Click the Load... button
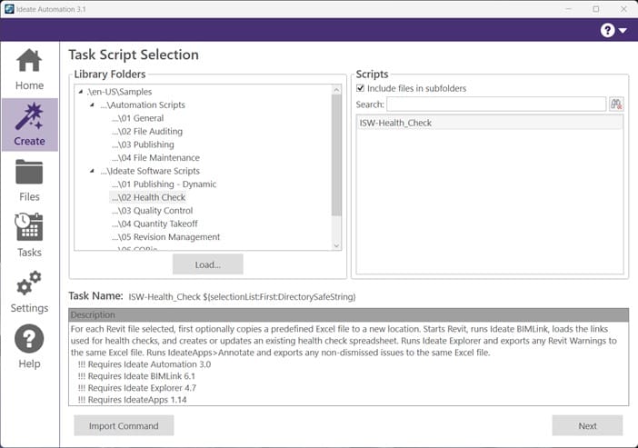Image resolution: width=638 pixels, height=448 pixels. (x=207, y=264)
